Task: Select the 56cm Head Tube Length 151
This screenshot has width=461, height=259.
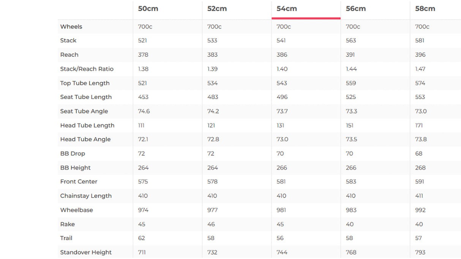Action: [350, 126]
